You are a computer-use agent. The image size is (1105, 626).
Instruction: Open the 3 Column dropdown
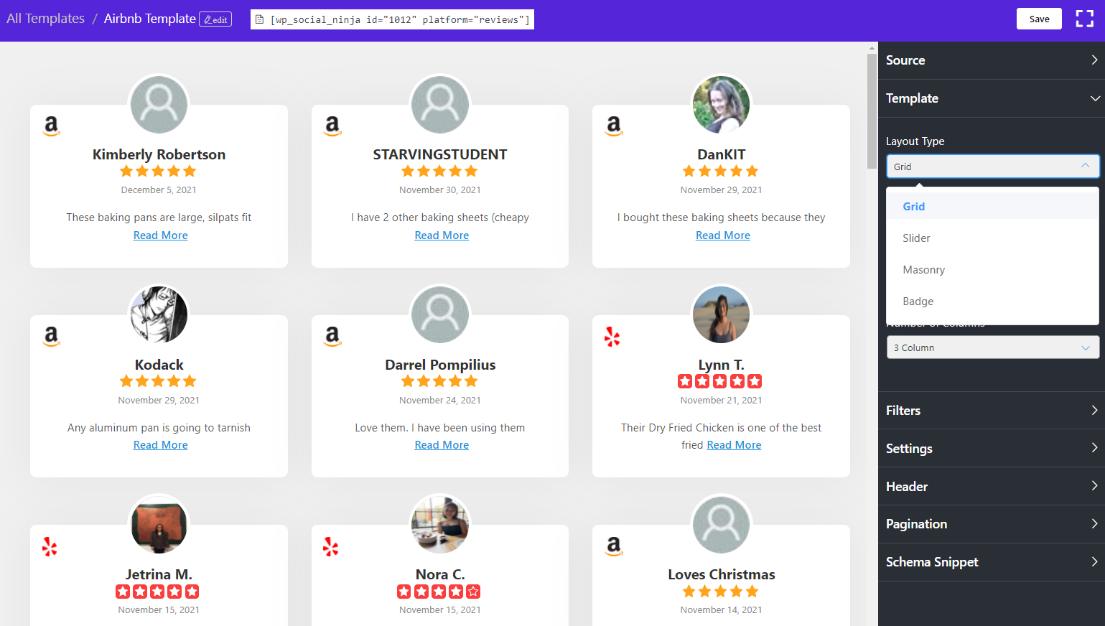[x=992, y=347]
